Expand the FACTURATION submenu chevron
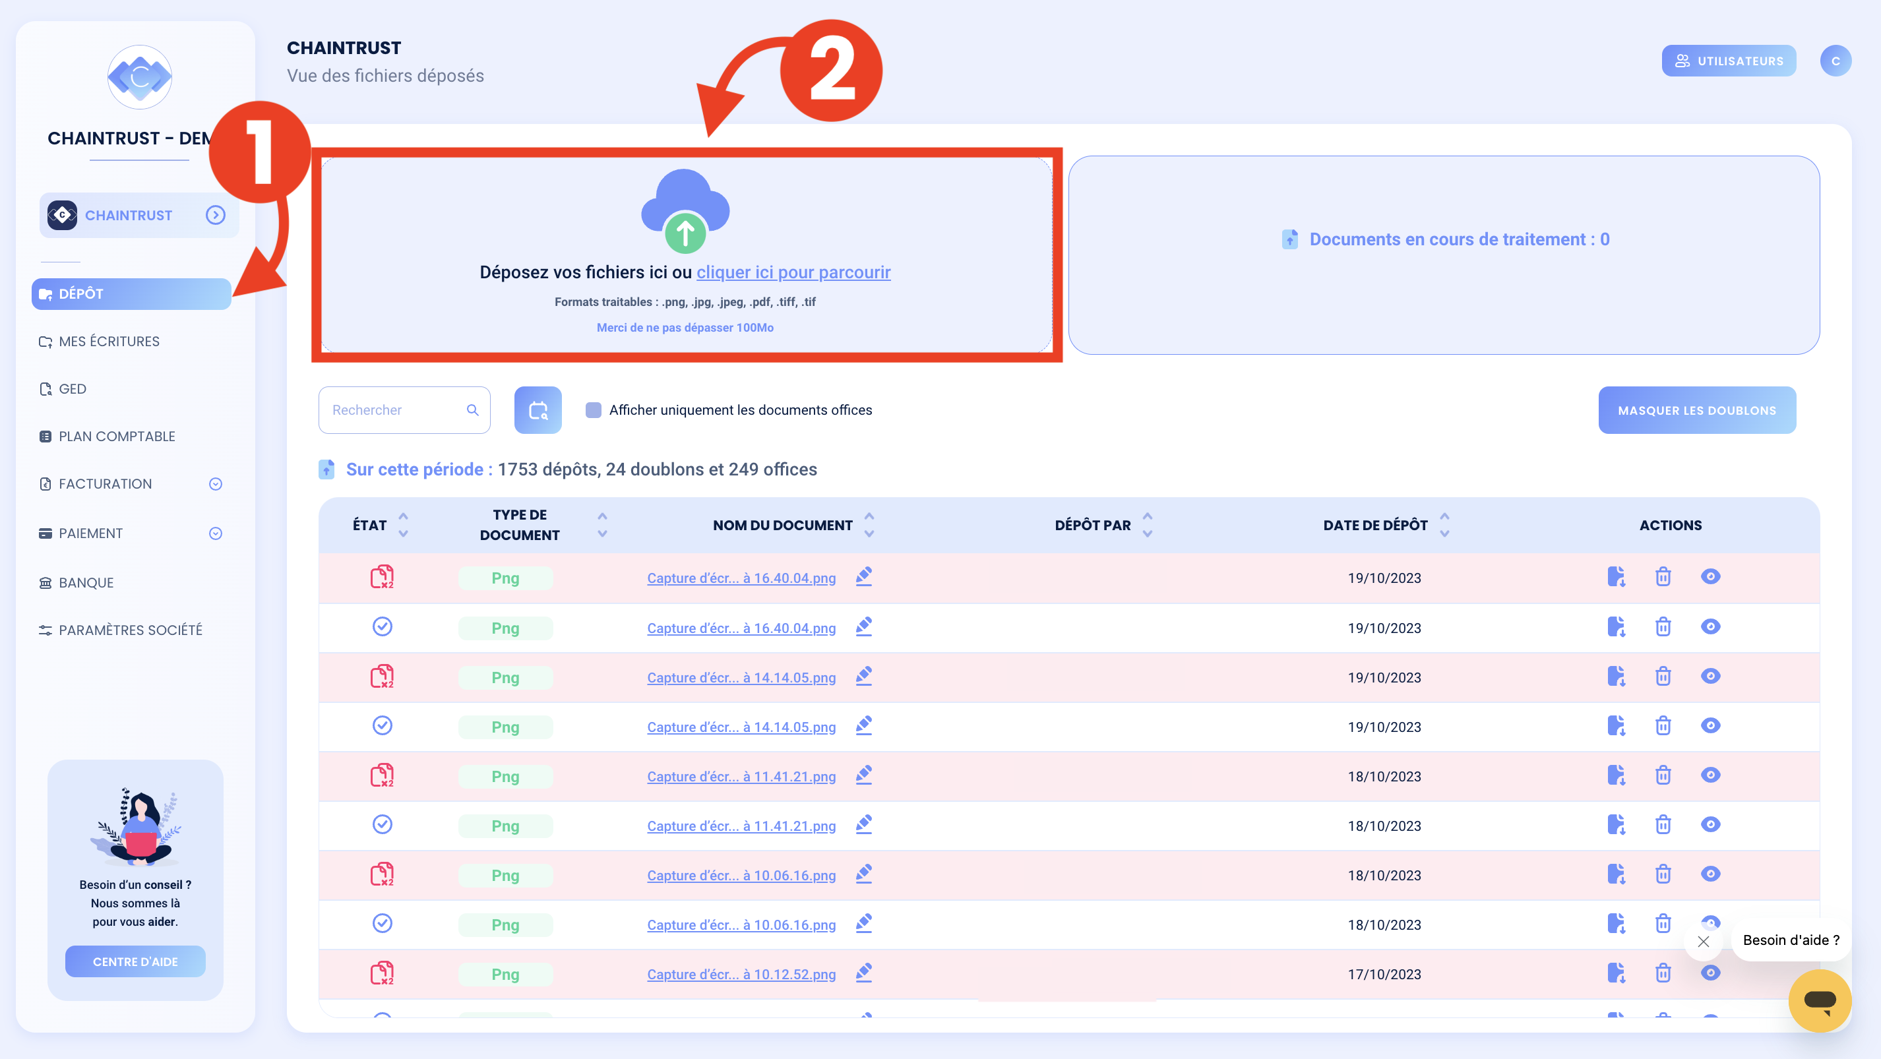 pyautogui.click(x=216, y=484)
